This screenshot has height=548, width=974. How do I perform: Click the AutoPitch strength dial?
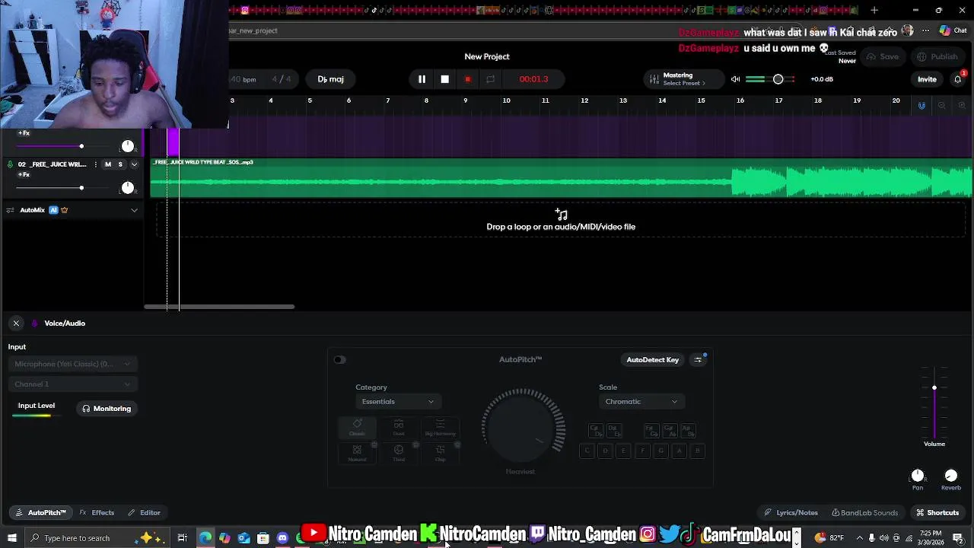(x=523, y=429)
